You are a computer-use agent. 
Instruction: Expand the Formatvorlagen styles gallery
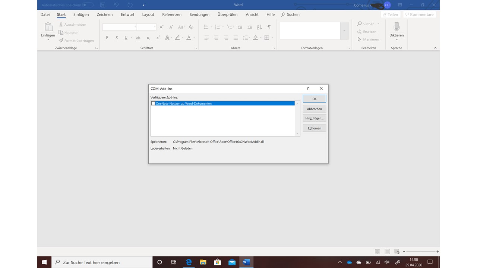click(344, 31)
